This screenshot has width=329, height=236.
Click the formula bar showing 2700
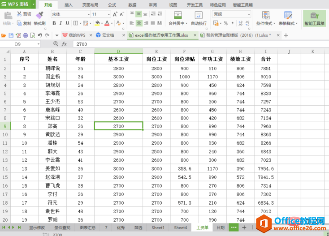point(201,44)
